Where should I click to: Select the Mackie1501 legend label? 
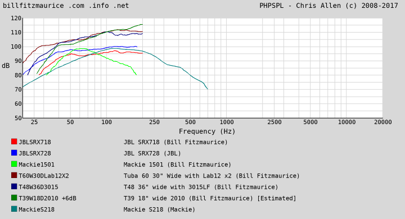37,165
